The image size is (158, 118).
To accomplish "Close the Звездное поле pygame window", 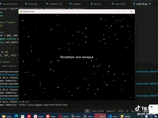I will pos(131,12).
